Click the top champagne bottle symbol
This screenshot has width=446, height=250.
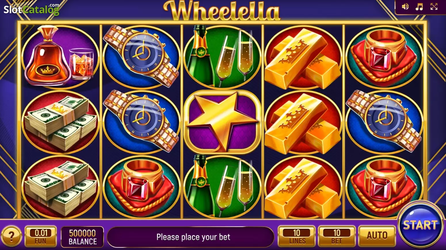(x=222, y=57)
